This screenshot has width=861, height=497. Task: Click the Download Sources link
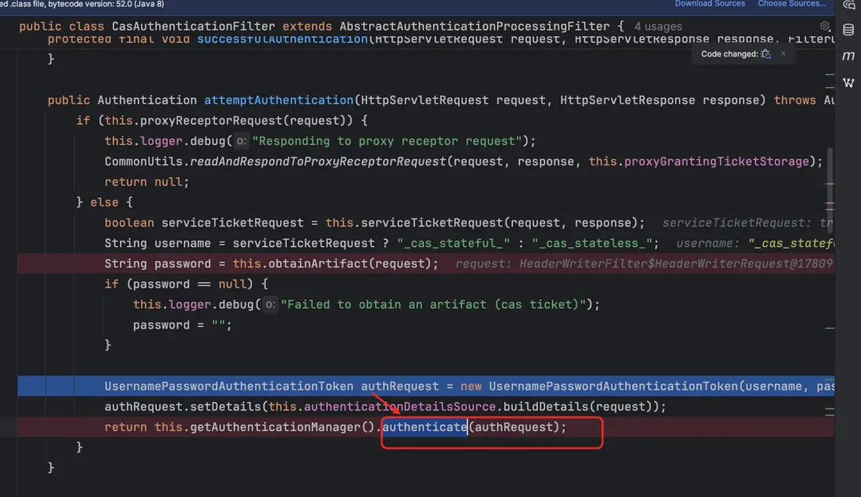pyautogui.click(x=710, y=4)
